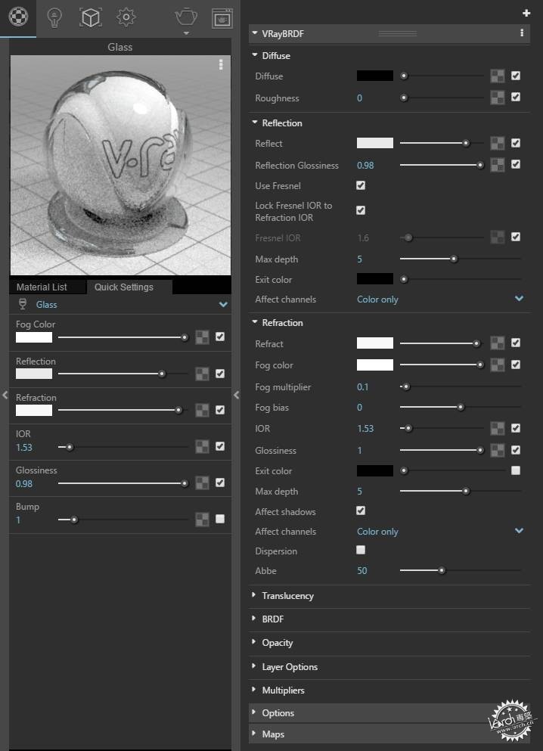543x751 pixels.
Task: Click the Refraction IOR value 1.53
Action: [x=365, y=428]
